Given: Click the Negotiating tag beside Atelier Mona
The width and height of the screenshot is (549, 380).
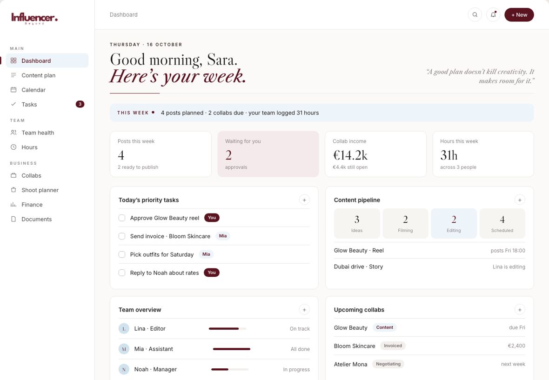Looking at the screenshot, I should coord(388,364).
